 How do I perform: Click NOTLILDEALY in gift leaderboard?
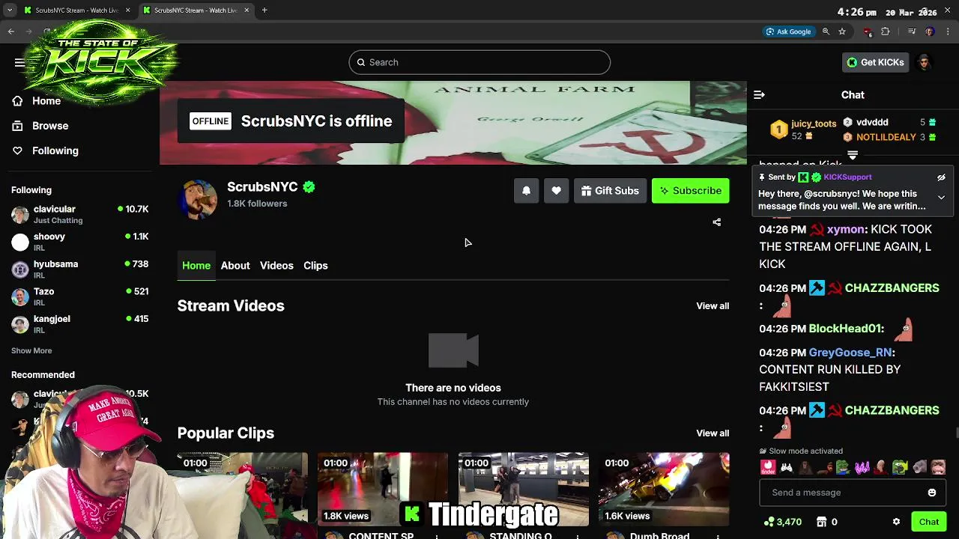click(886, 138)
